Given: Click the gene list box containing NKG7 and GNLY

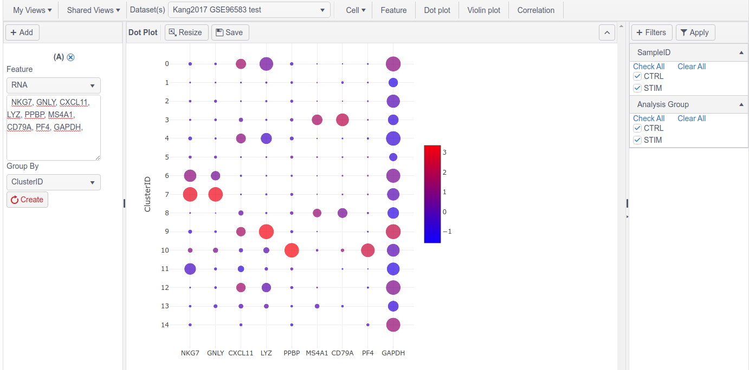Looking at the screenshot, I should click(53, 127).
